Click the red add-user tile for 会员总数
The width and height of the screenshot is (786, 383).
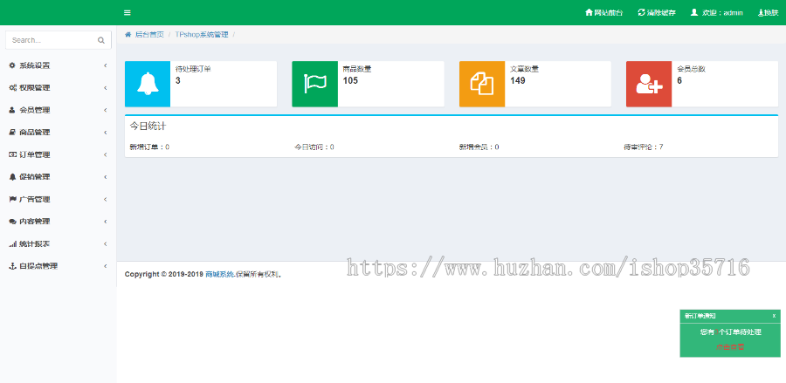(x=649, y=84)
